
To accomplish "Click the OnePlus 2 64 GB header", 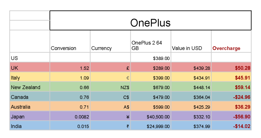I will click(151, 42).
